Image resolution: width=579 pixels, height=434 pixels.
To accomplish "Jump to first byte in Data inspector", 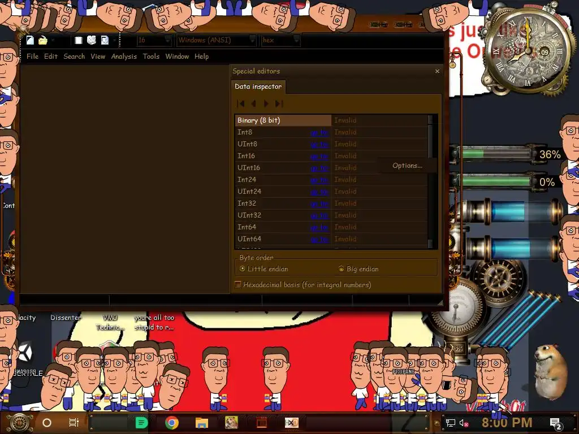I will coord(241,104).
